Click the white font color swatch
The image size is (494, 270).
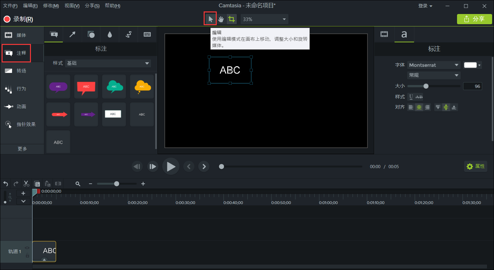click(470, 65)
